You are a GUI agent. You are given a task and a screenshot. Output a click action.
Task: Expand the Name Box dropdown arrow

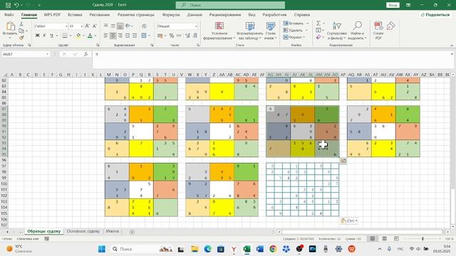click(x=47, y=54)
